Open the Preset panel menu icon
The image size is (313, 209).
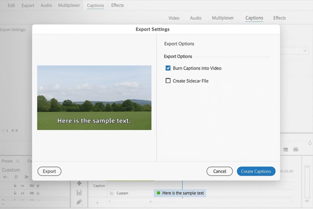point(17,161)
